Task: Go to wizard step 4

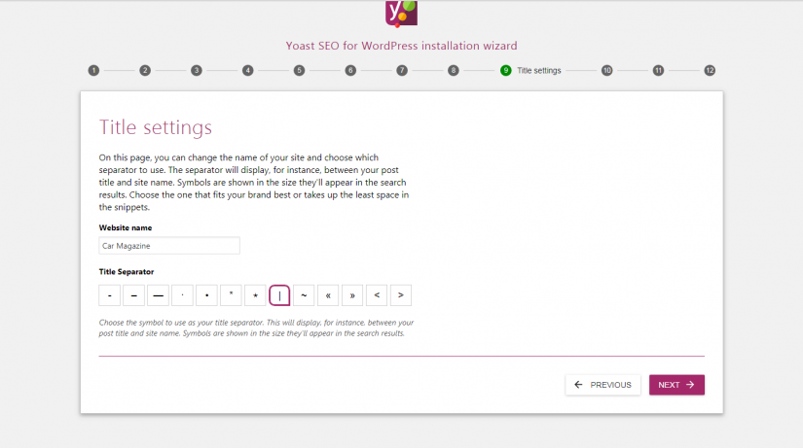Action: [x=248, y=71]
